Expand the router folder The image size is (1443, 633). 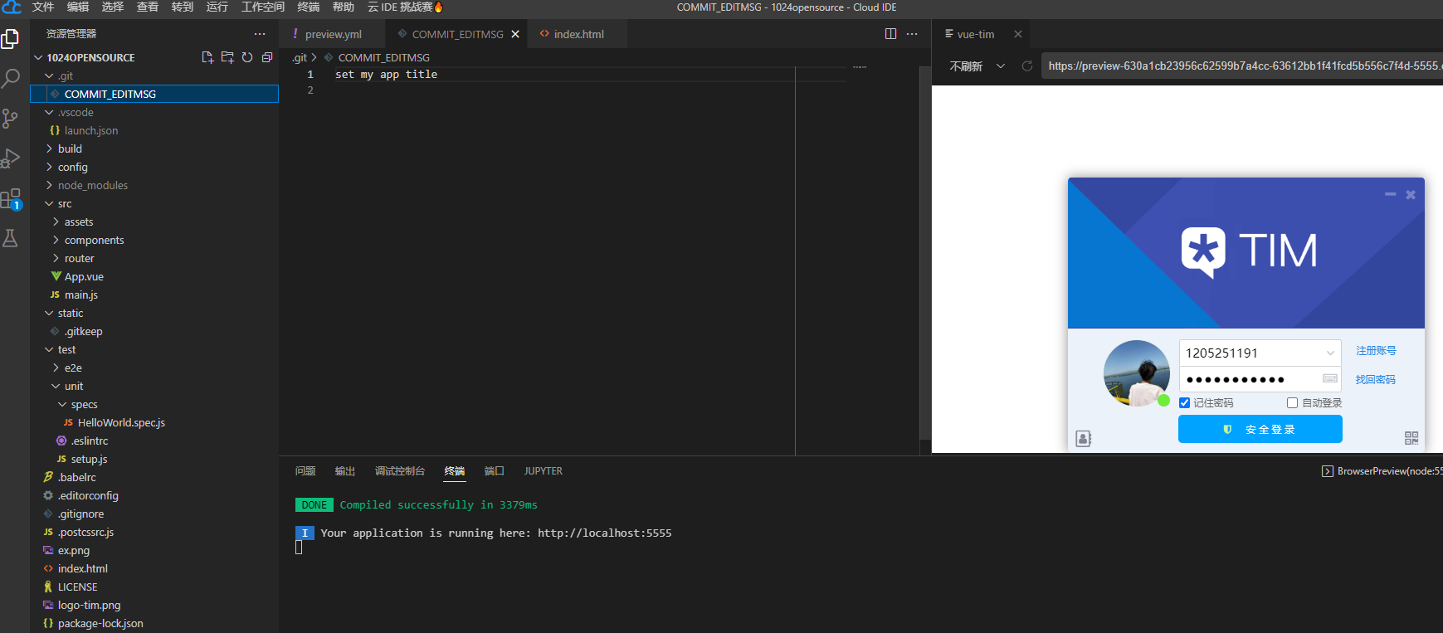(x=56, y=258)
